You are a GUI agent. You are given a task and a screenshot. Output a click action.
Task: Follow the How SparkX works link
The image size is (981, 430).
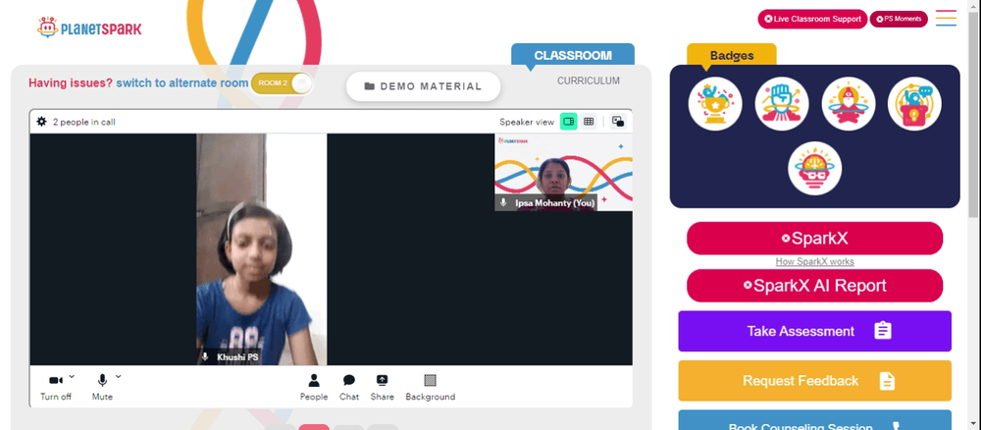[814, 261]
